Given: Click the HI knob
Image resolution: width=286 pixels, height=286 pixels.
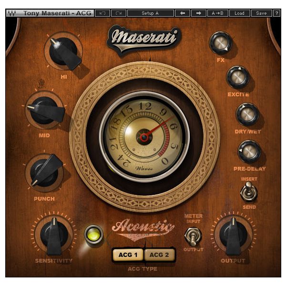Looking at the screenshot, I should pos(63,51).
